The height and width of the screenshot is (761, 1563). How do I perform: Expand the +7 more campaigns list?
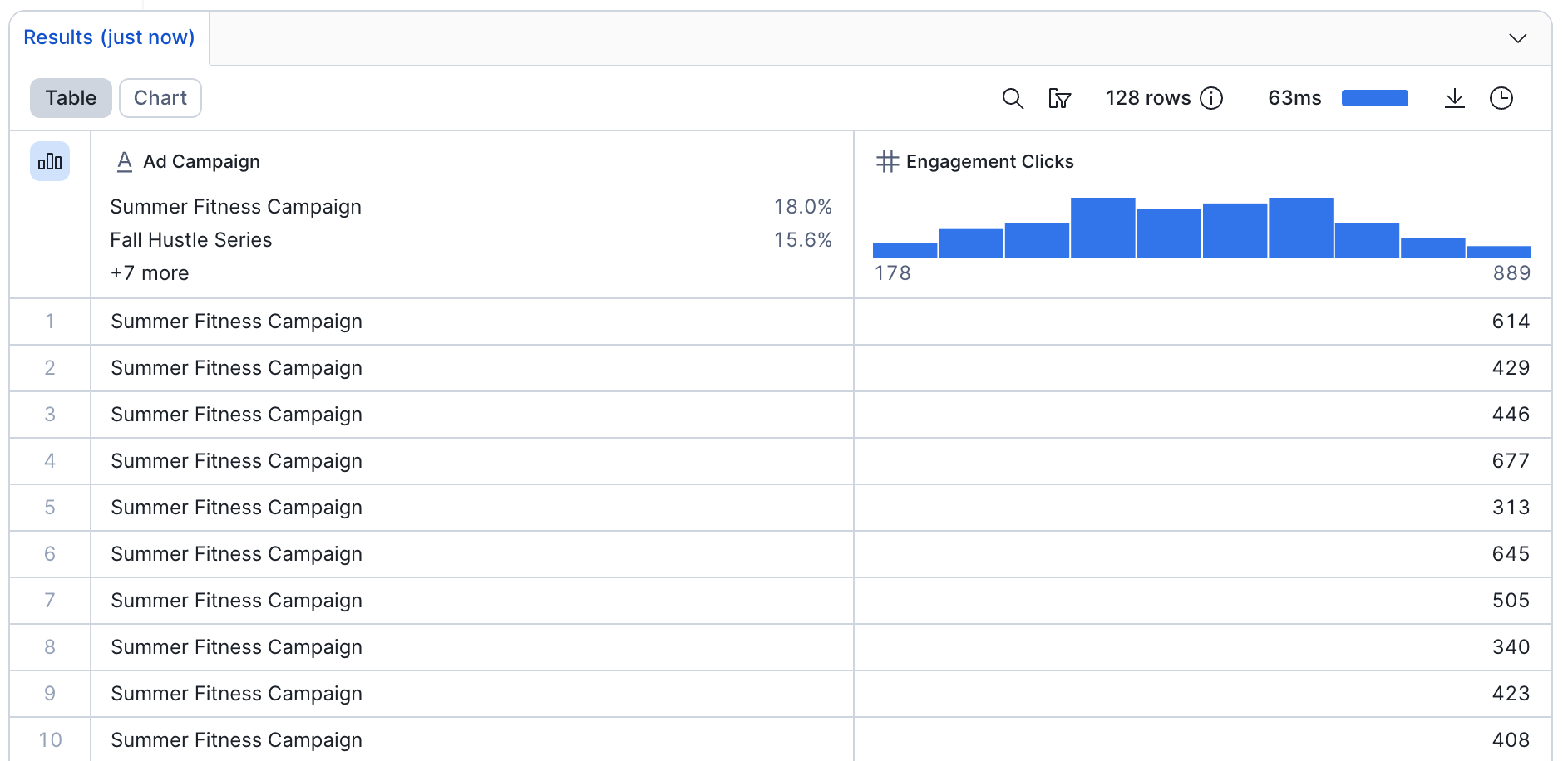[150, 273]
